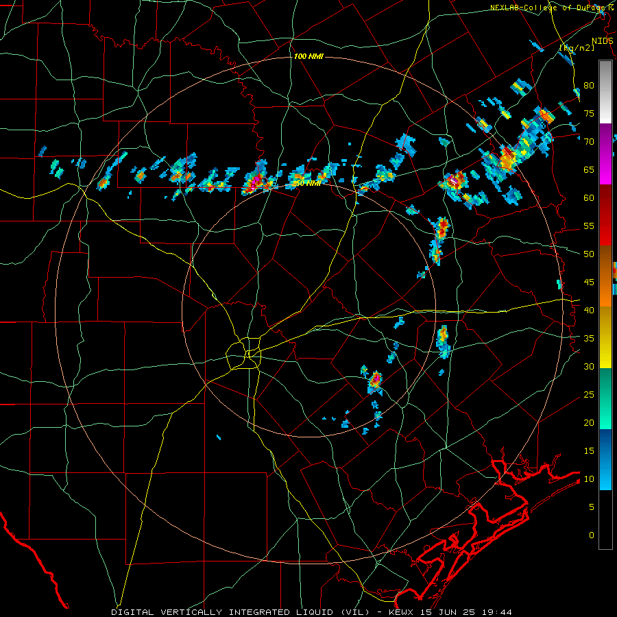Pick the orange-brown segment of the VIL scale
The height and width of the screenshot is (617, 617).
[605, 277]
